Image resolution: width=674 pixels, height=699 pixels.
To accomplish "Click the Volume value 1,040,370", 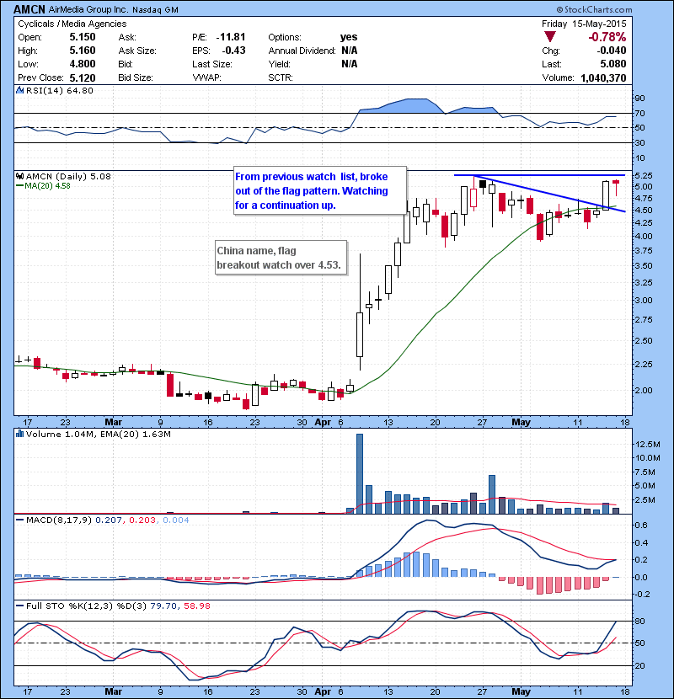I will [603, 78].
